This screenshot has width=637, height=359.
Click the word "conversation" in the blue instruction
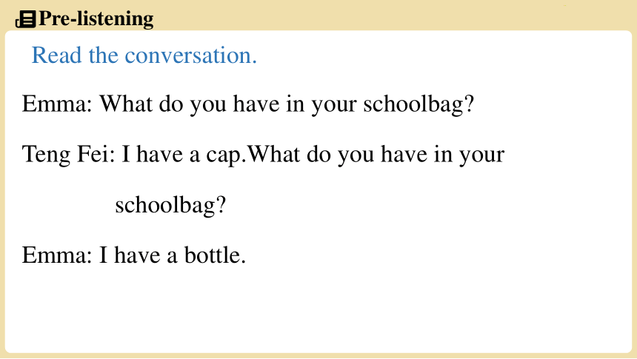tap(188, 56)
